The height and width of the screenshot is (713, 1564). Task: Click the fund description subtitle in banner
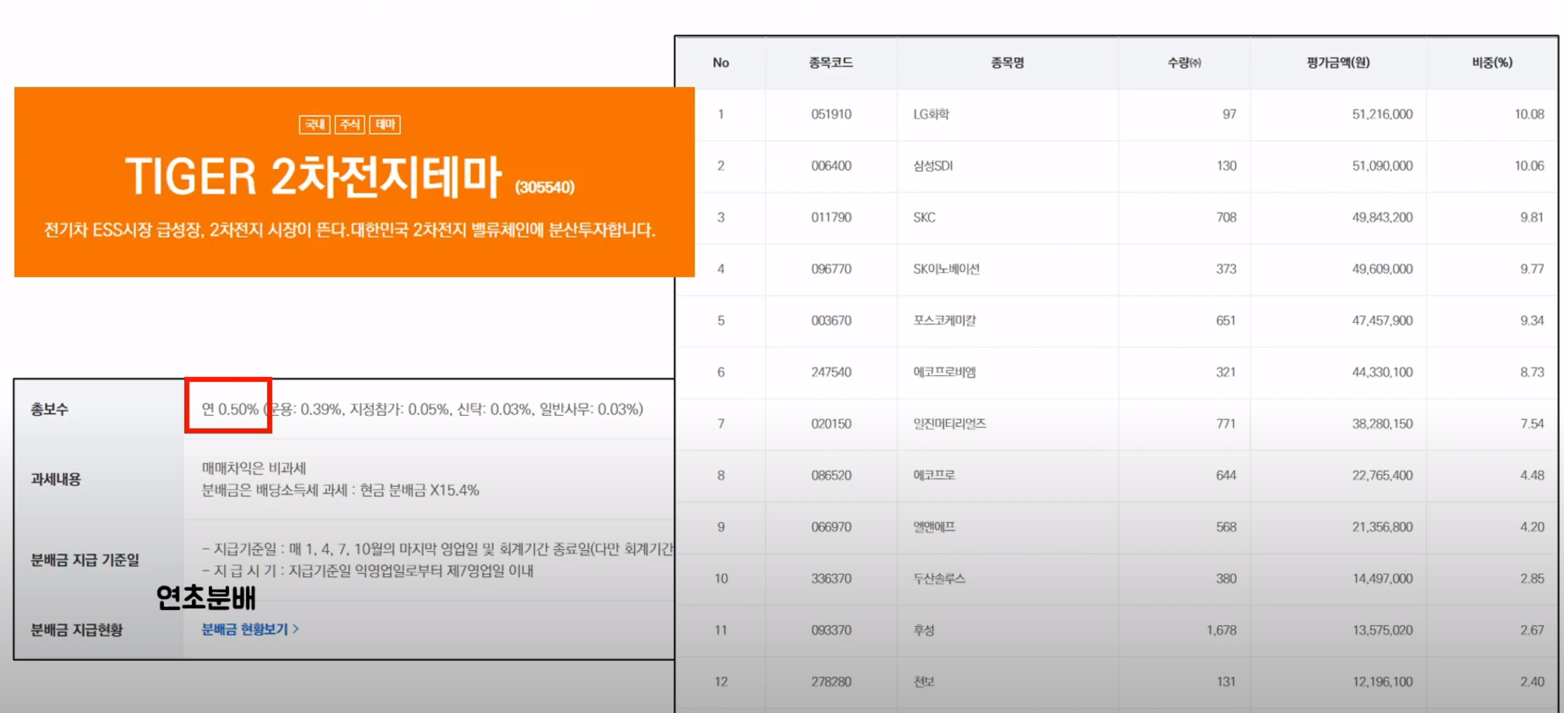coord(349,230)
